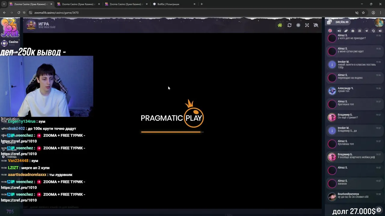Click the name Александр Ч. in chat

[346, 88]
